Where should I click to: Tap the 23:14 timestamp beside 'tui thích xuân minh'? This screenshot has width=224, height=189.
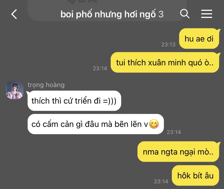100,68
